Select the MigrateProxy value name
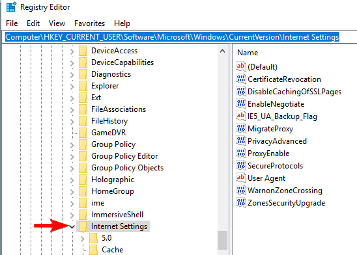Screen dimensions: 357x255 (270, 129)
